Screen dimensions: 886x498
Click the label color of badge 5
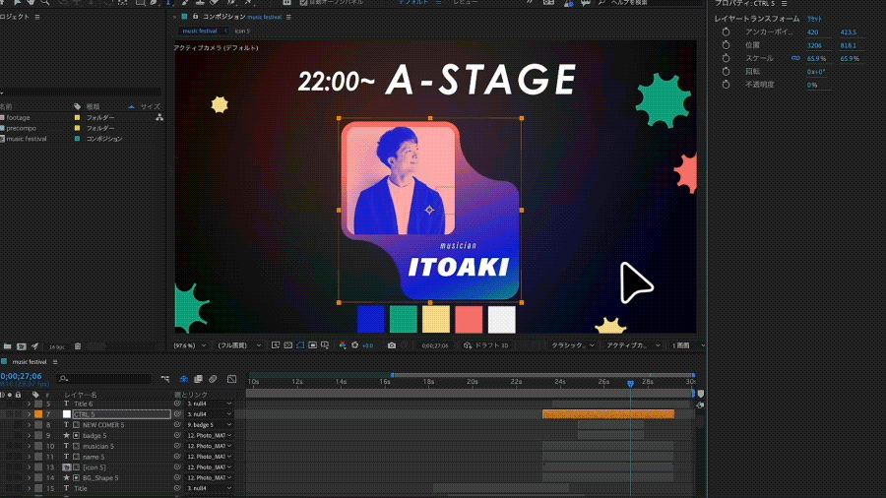[x=38, y=436]
